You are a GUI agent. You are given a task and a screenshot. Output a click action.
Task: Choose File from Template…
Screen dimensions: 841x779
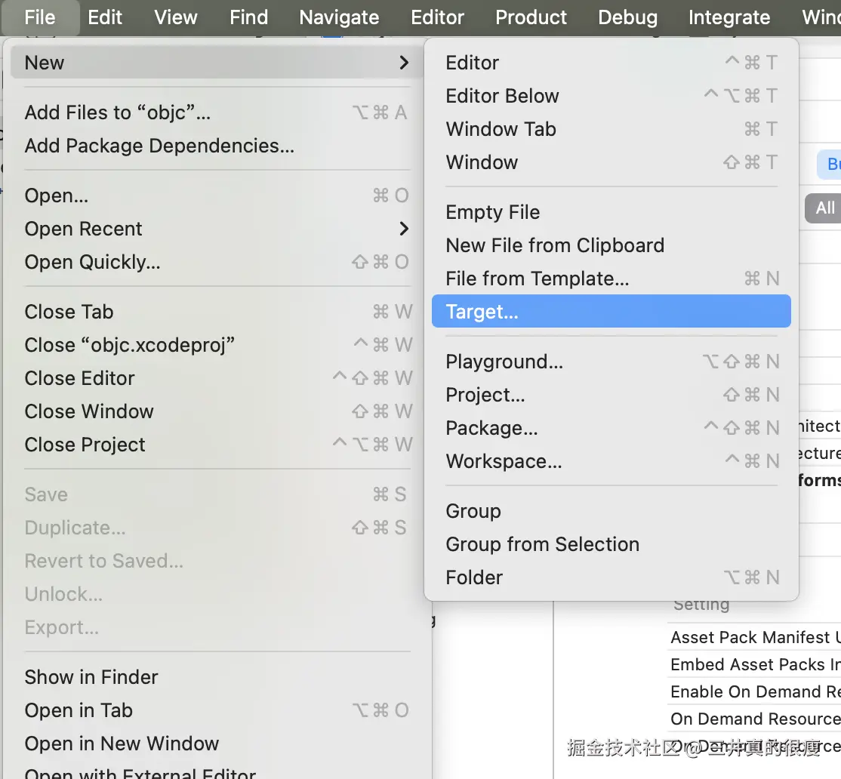point(537,279)
